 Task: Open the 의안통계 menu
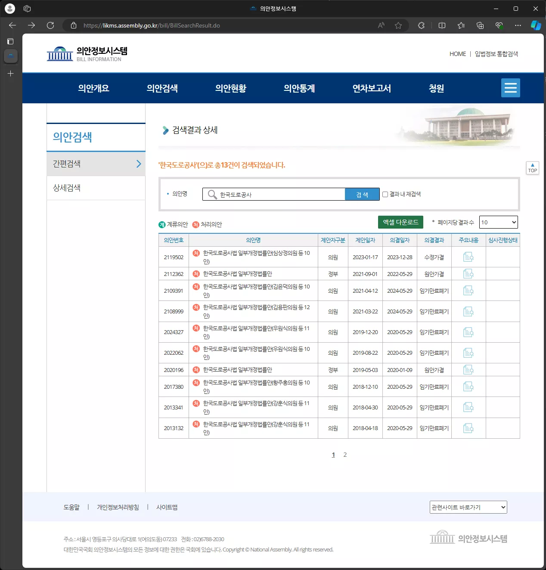[299, 88]
